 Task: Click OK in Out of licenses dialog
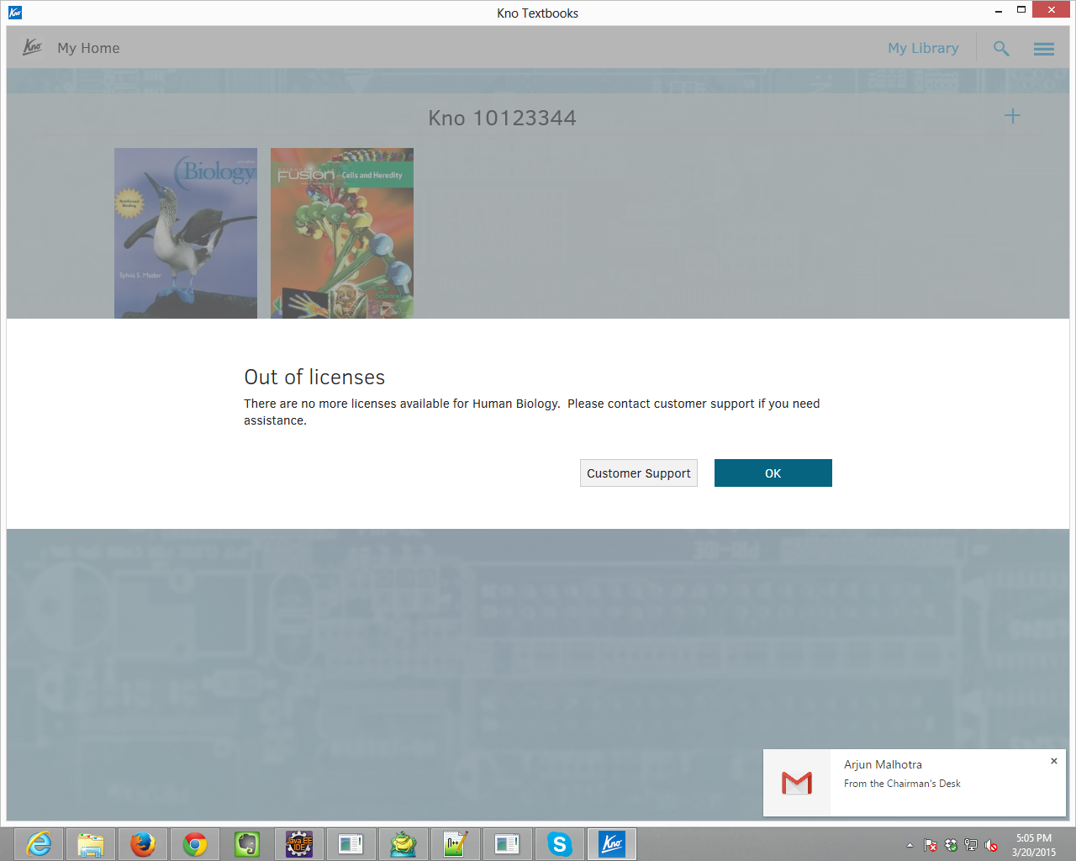[x=773, y=473]
